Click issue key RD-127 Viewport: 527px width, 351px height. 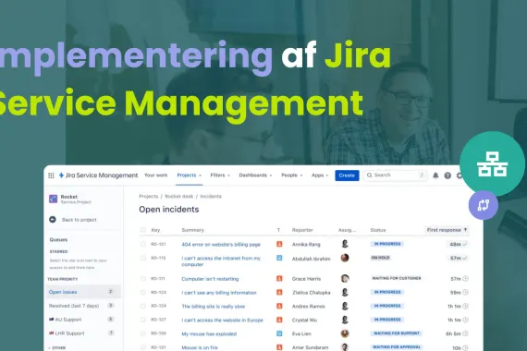(x=159, y=320)
